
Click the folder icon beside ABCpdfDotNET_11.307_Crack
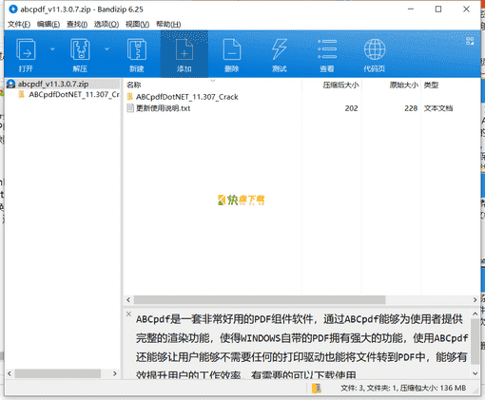pos(130,97)
